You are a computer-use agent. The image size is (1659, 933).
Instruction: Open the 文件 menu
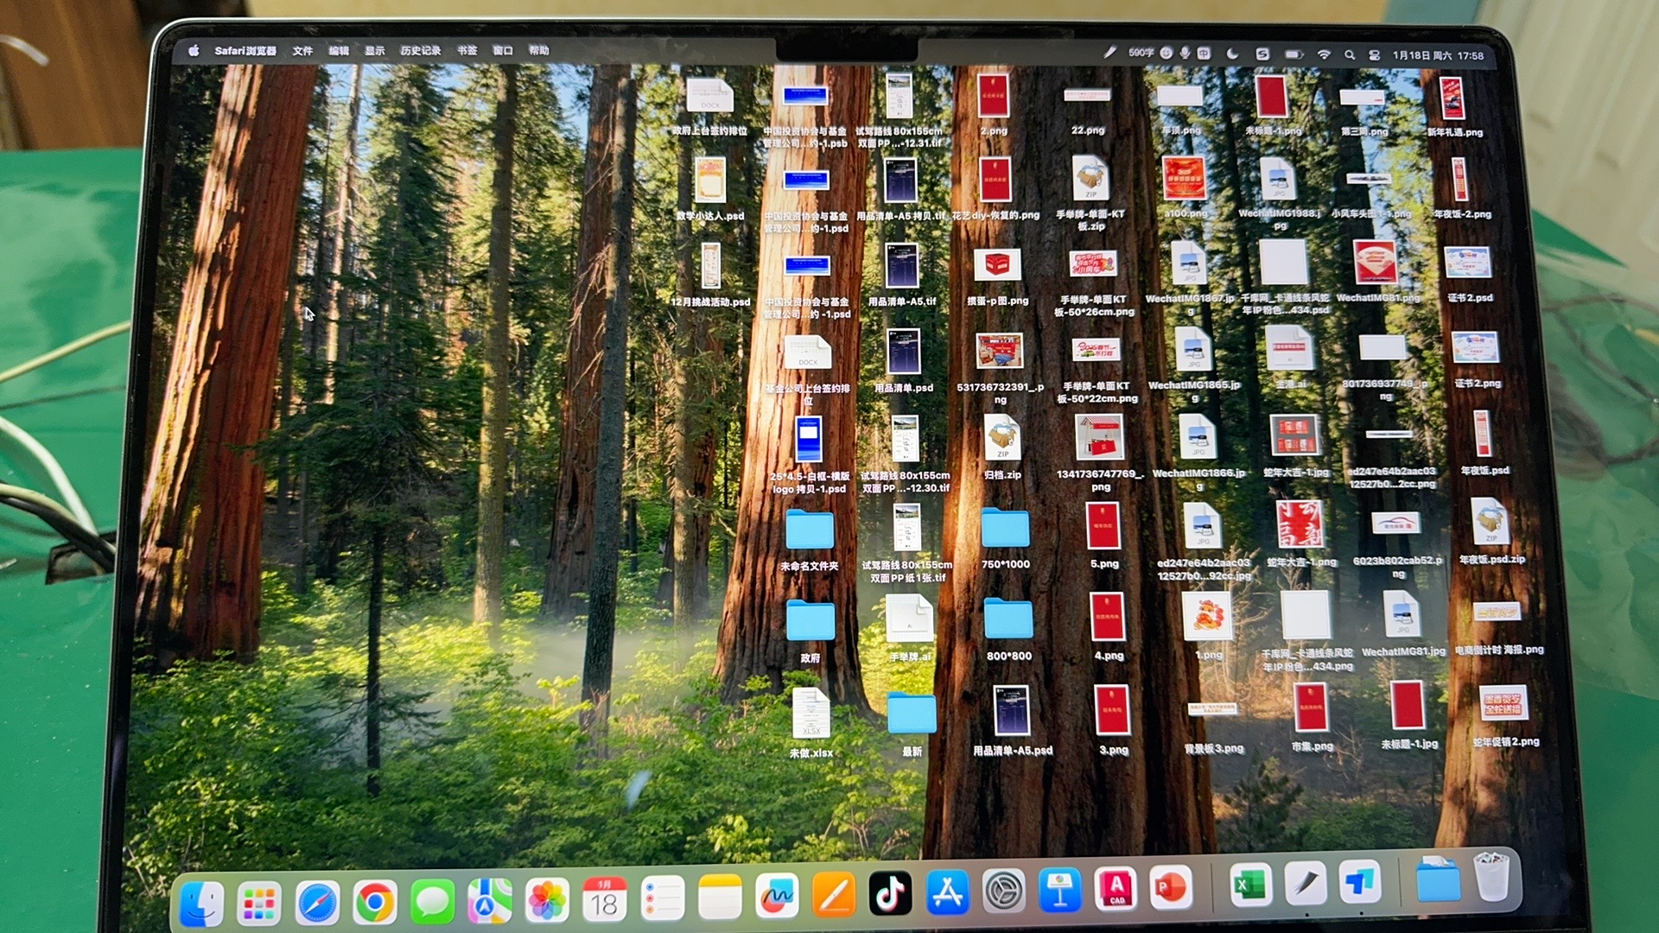[x=302, y=51]
